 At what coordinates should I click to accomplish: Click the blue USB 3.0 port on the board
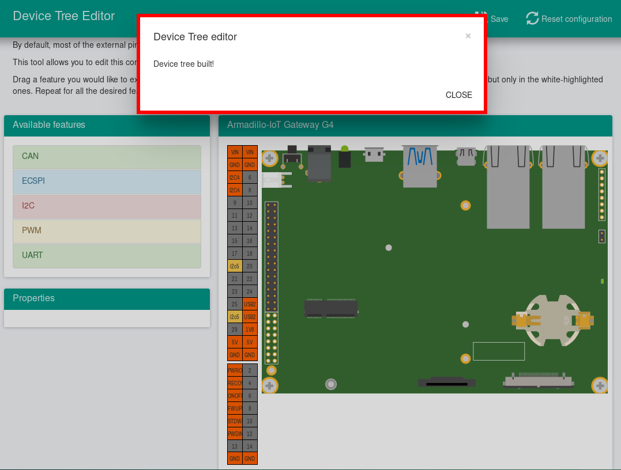(x=420, y=165)
